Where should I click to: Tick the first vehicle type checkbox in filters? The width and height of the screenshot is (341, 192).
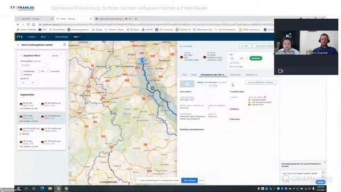[x=21, y=71]
